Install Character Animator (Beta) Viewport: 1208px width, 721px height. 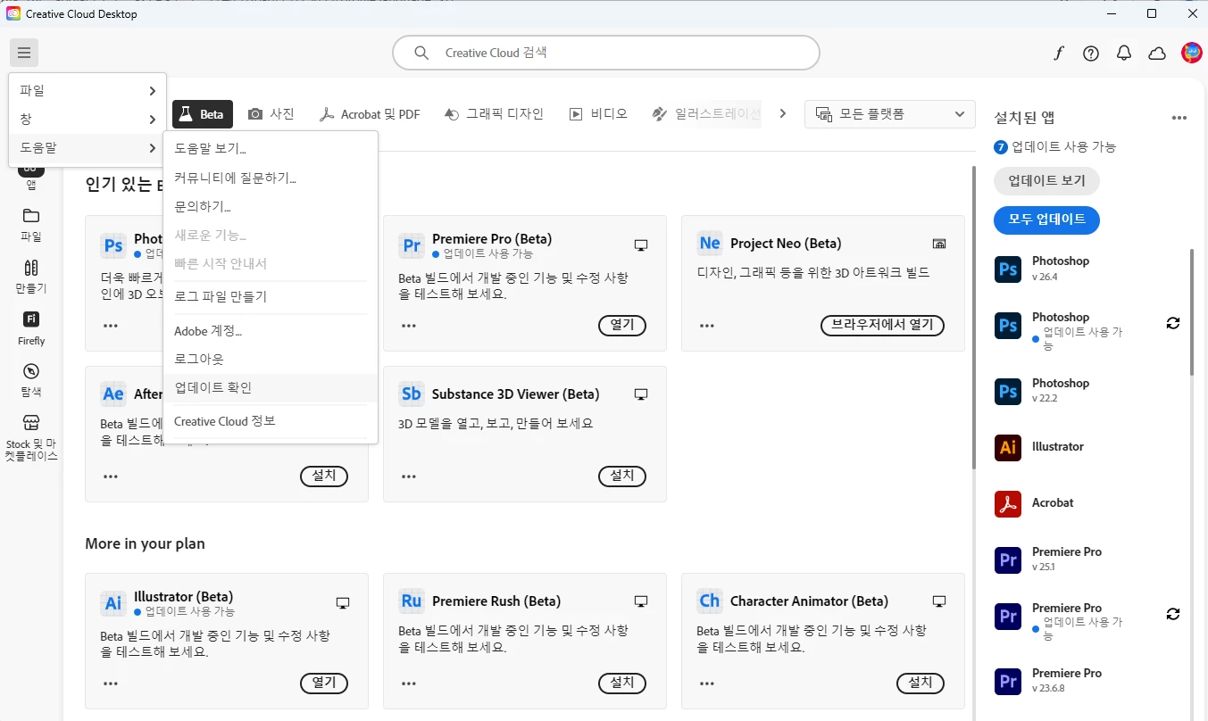(921, 684)
